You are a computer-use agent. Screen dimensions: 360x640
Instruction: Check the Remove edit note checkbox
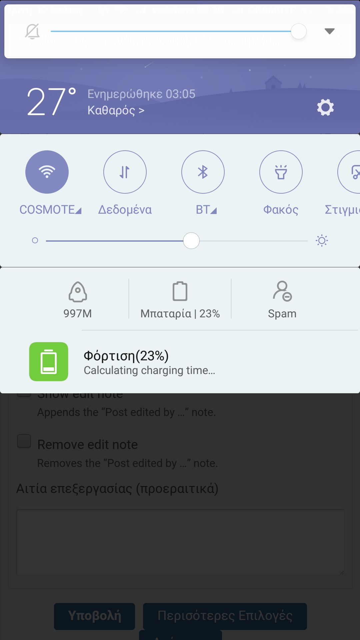[24, 441]
